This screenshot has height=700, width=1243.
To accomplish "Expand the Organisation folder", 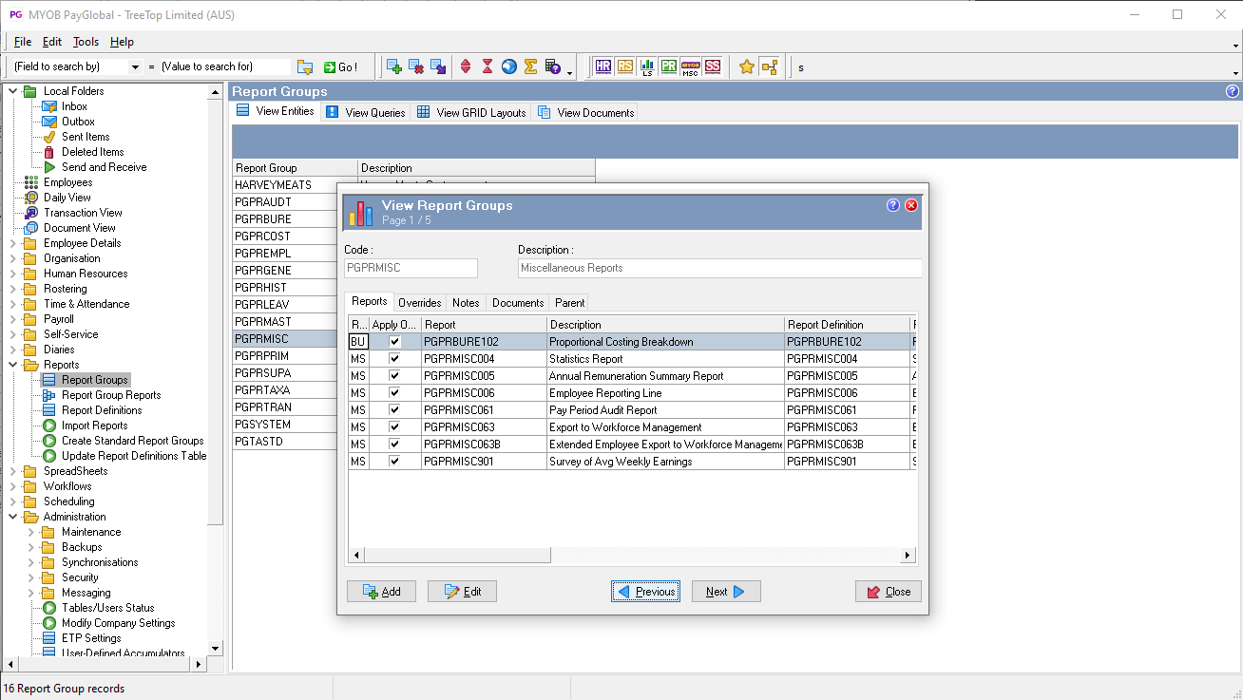I will tap(13, 258).
